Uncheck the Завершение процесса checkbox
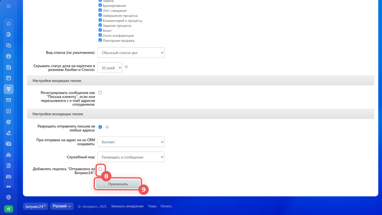 click(x=100, y=15)
